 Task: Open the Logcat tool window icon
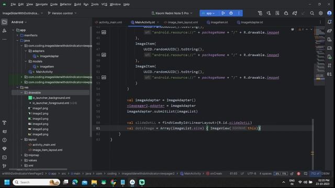pyautogui.click(x=4, y=131)
